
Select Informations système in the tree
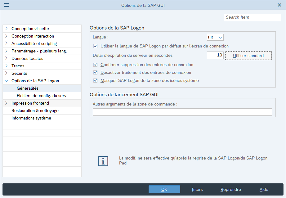coord(31,118)
